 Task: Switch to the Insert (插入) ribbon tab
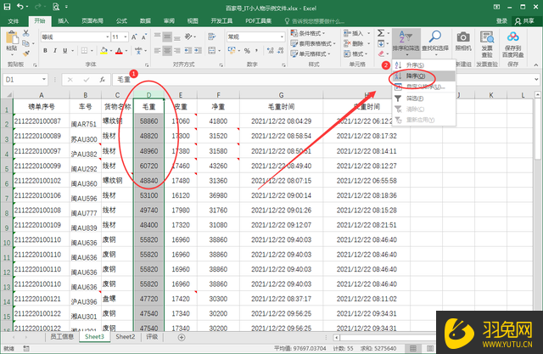63,21
